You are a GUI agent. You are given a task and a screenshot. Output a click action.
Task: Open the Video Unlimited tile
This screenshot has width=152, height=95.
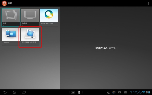click(x=49, y=17)
